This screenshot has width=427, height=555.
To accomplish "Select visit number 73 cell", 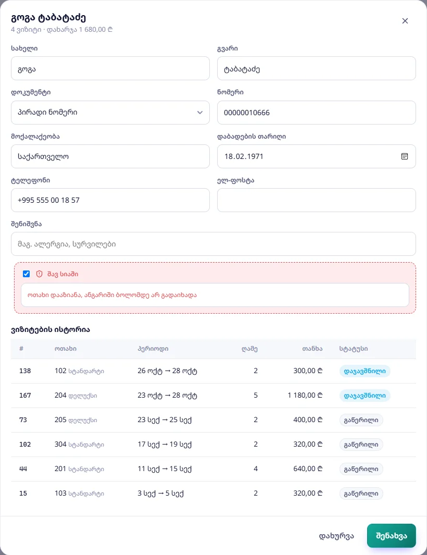I will click(23, 420).
